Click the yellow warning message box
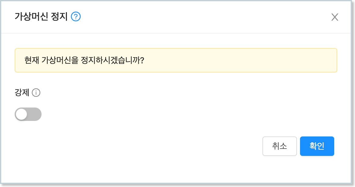 176,60
